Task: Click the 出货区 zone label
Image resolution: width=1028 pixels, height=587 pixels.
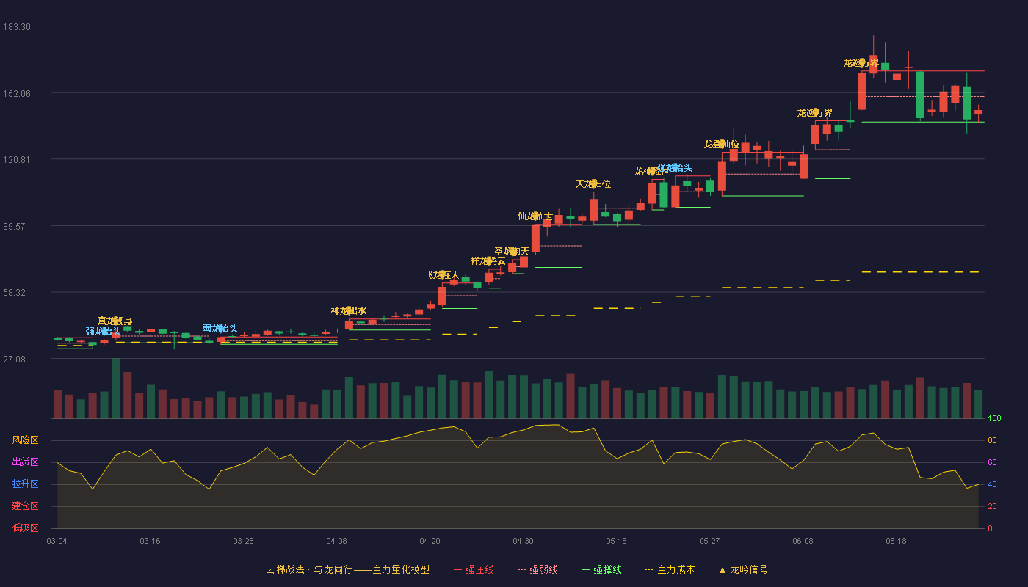Action: [x=26, y=462]
